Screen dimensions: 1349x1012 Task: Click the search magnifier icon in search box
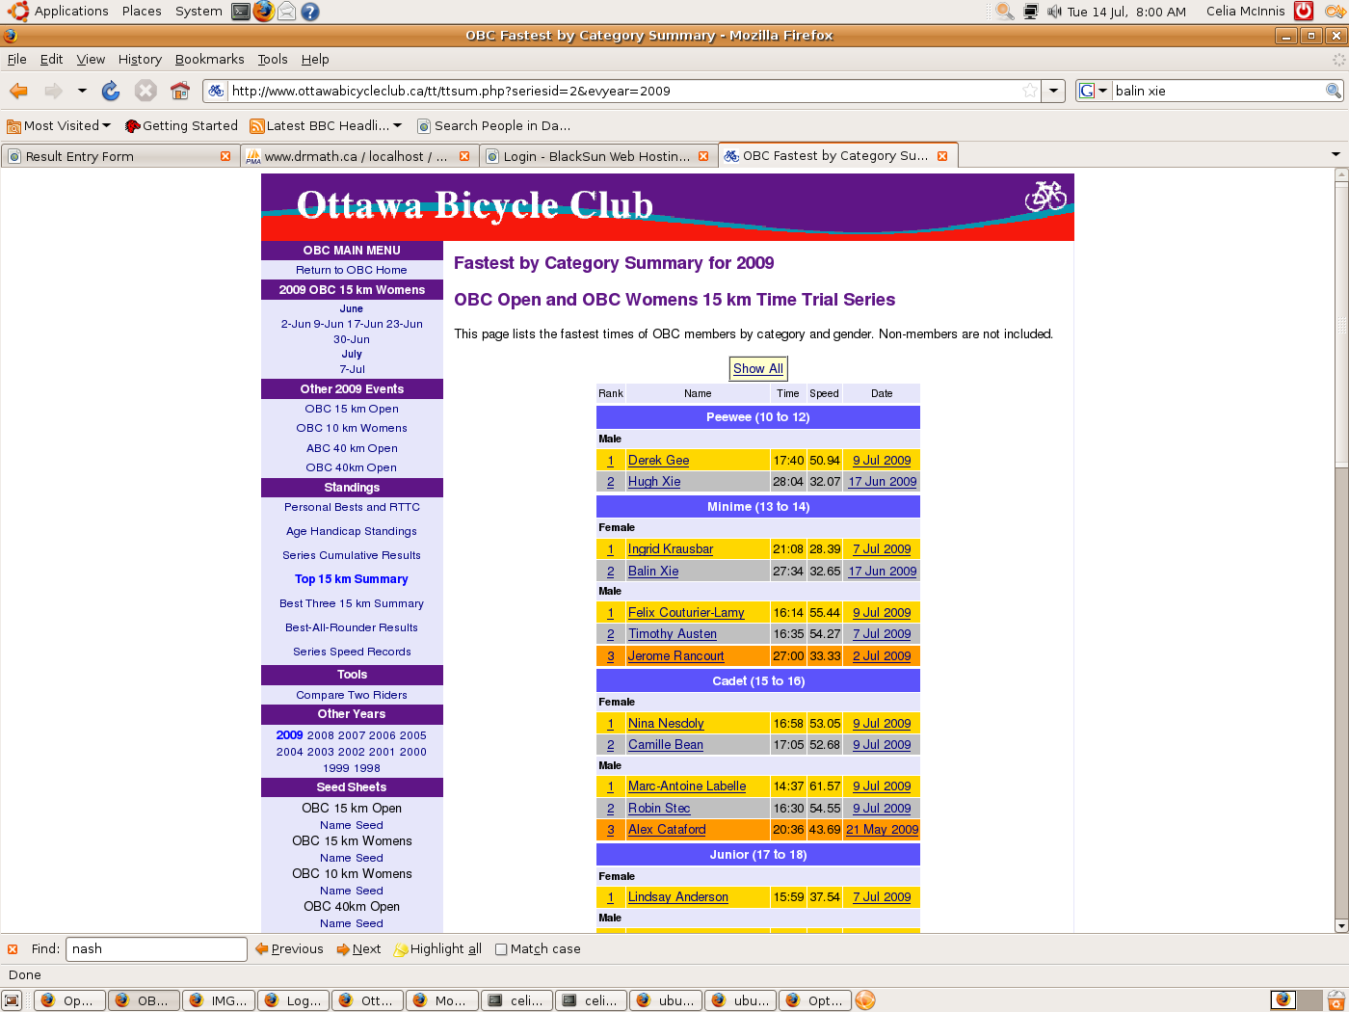(1334, 91)
